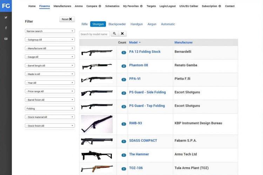This screenshot has height=175, width=263.
Task: Go to the Home page
Action: (32, 6)
